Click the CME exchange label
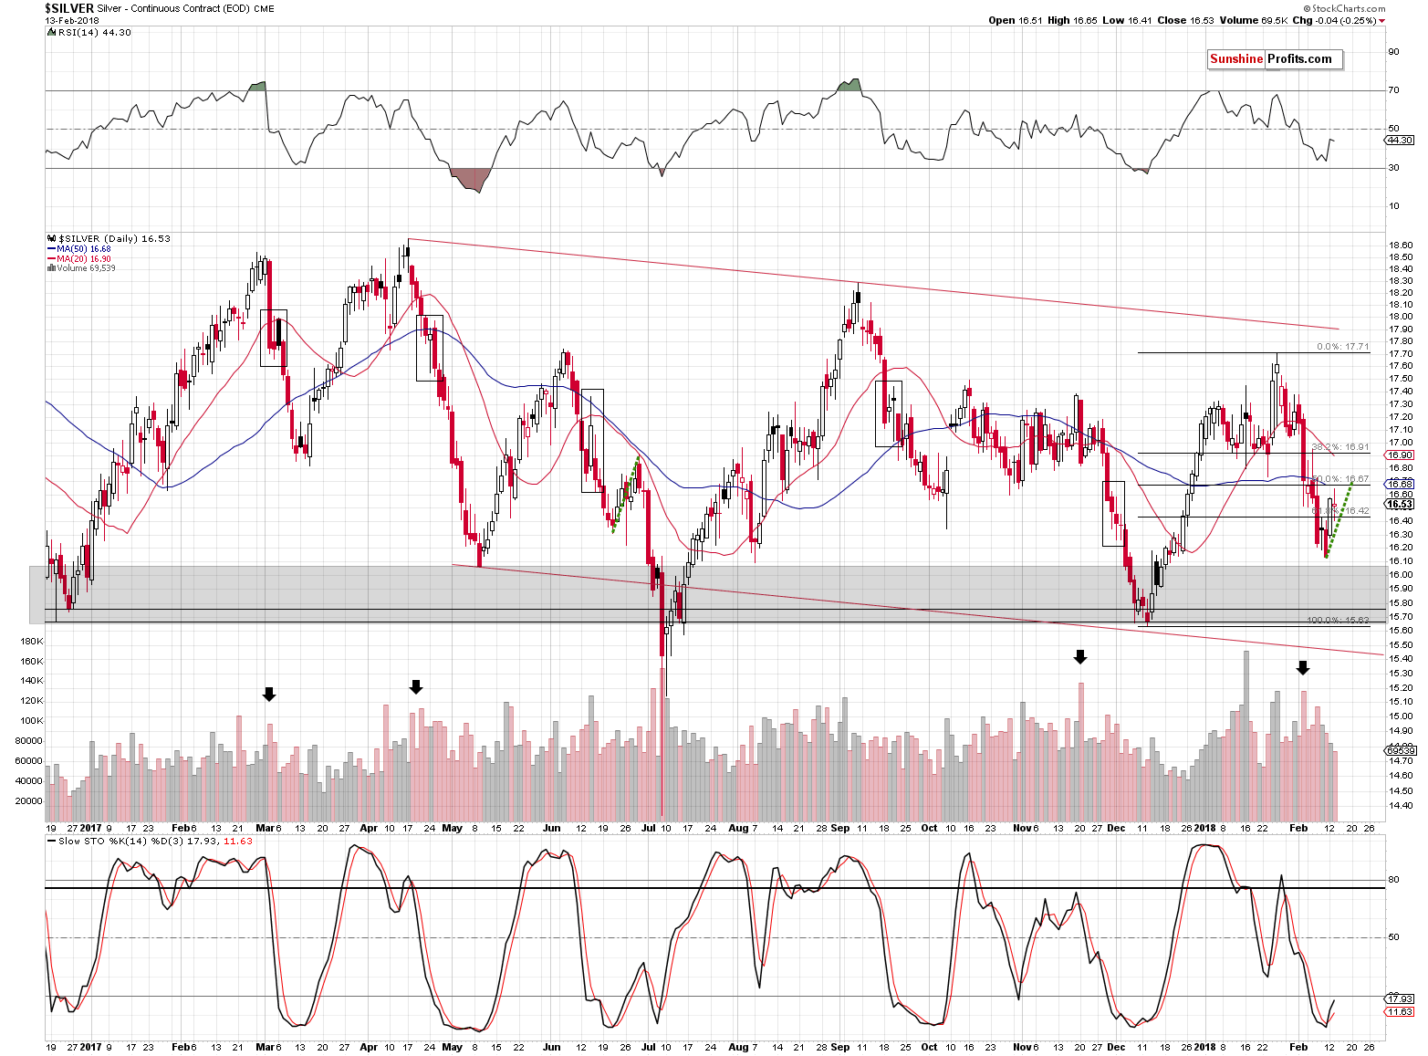Viewport: 1428px width, 1056px height. click(x=264, y=8)
